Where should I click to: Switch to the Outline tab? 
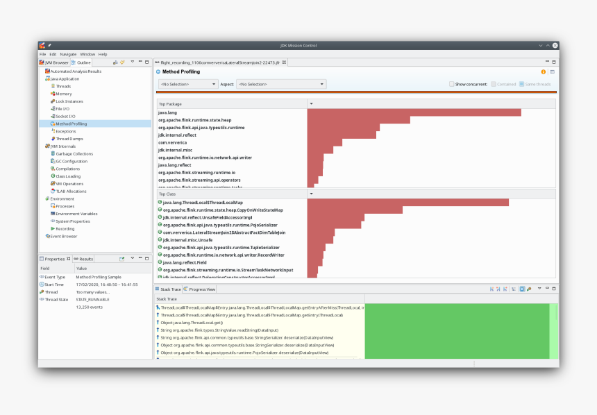(81, 62)
